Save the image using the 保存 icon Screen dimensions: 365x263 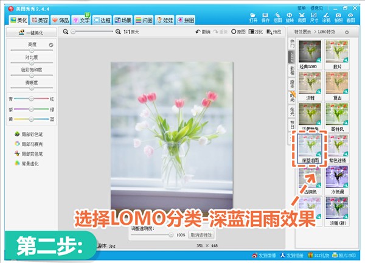tap(265, 18)
